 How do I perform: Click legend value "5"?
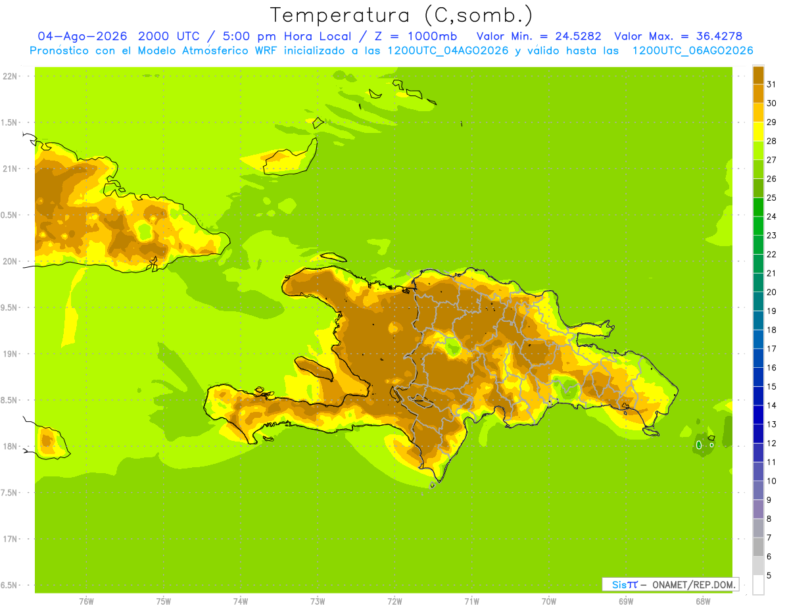coord(769,575)
